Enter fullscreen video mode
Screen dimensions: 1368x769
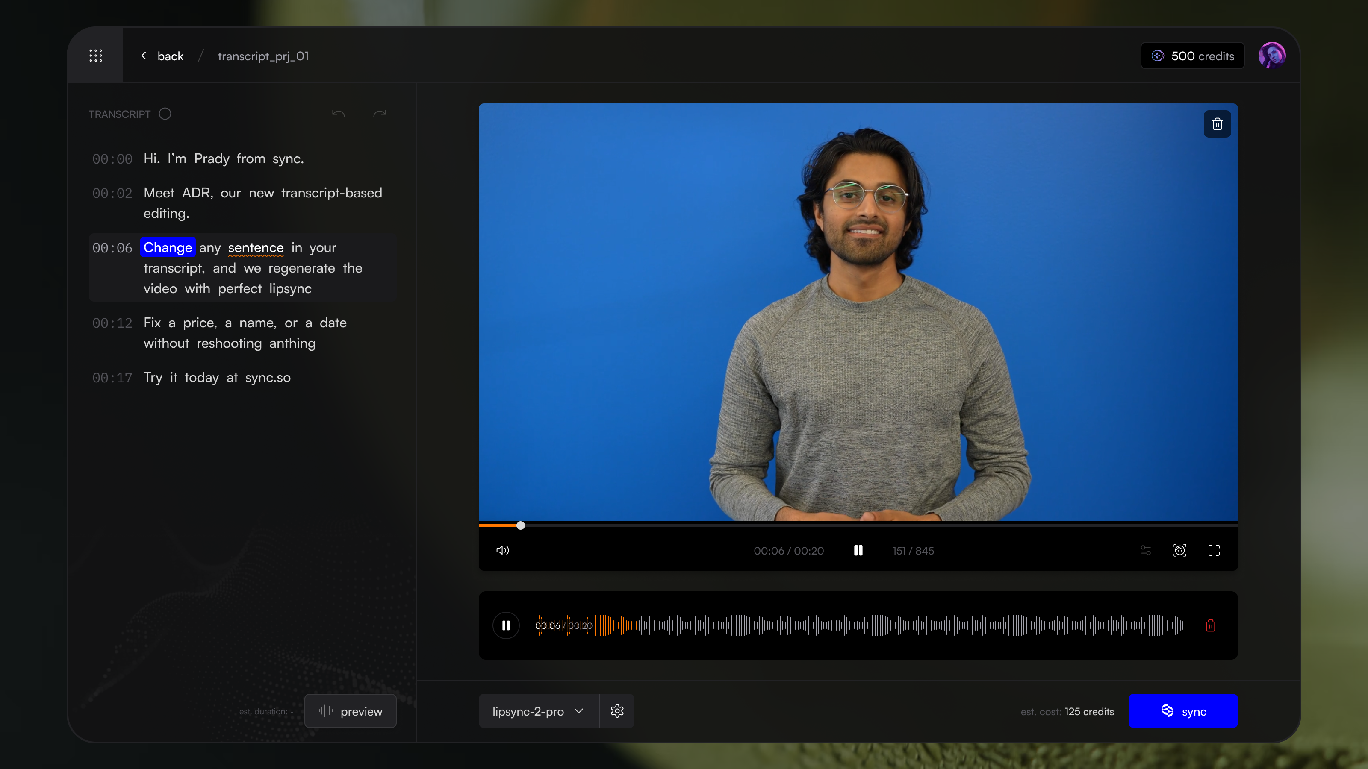[1214, 550]
